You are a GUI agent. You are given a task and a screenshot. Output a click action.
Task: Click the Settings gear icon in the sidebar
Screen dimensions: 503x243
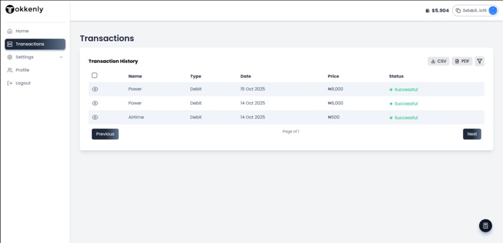(x=10, y=57)
